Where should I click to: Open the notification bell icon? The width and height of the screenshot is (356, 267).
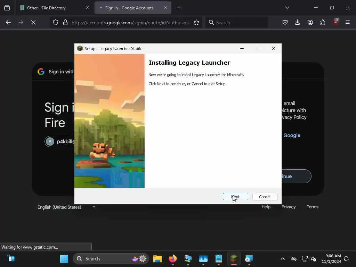tap(347, 259)
